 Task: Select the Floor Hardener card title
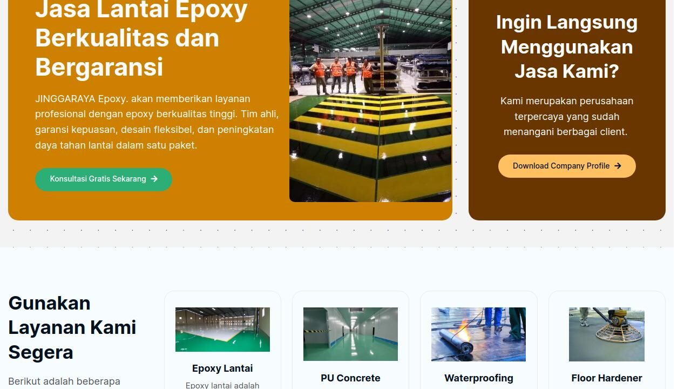click(607, 378)
